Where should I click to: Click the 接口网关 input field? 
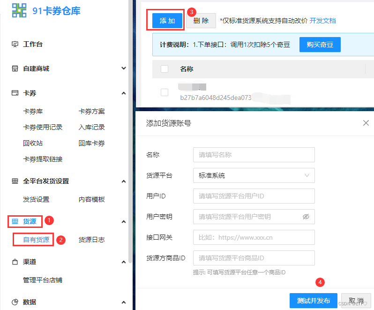click(254, 237)
